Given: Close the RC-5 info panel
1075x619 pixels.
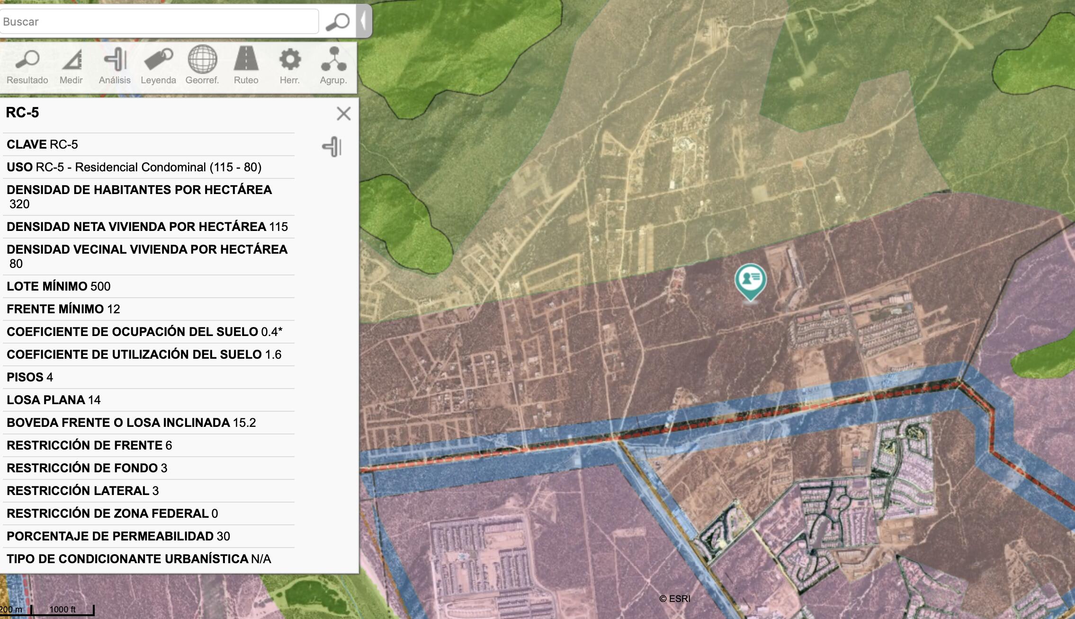Looking at the screenshot, I should click(x=343, y=114).
